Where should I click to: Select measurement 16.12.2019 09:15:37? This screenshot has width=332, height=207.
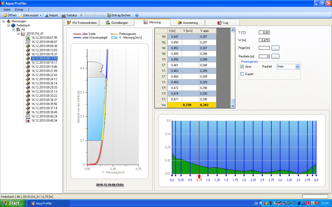pos(44,54)
